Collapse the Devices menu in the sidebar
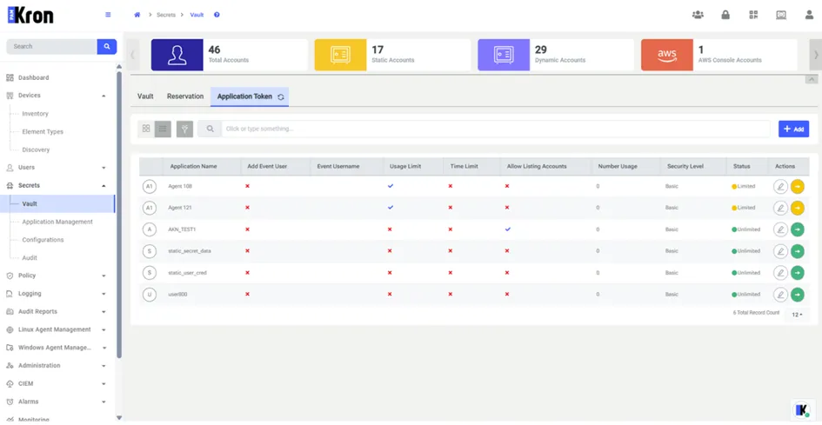This screenshot has height=425, width=822. pos(104,96)
